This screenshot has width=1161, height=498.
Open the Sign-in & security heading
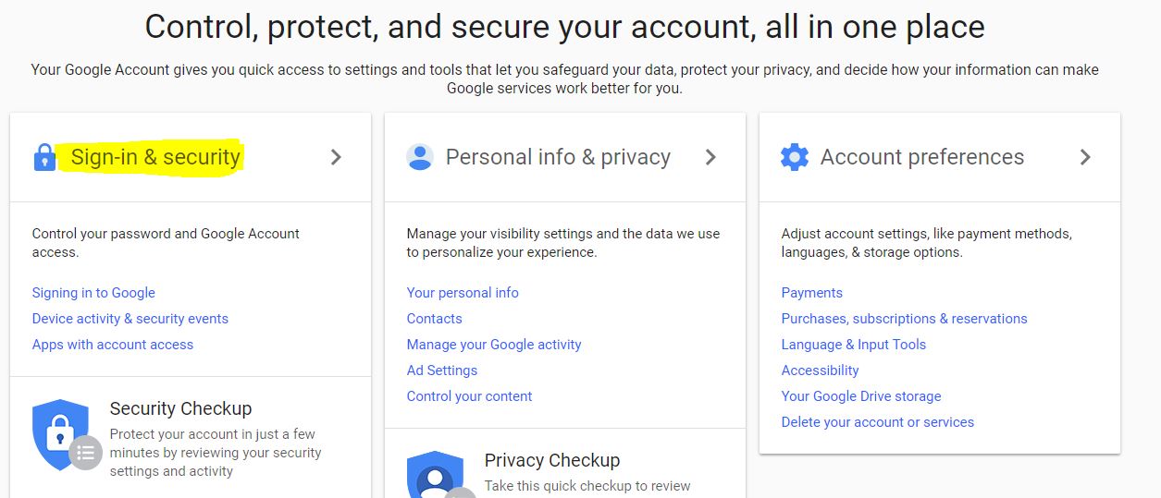(x=155, y=157)
